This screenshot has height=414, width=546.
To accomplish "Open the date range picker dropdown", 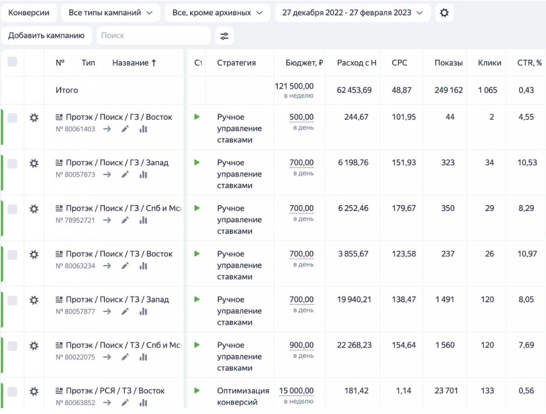I will (x=352, y=13).
